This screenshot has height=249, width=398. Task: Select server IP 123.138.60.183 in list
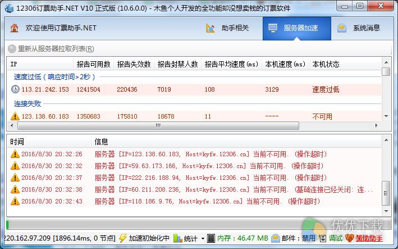tap(45, 116)
